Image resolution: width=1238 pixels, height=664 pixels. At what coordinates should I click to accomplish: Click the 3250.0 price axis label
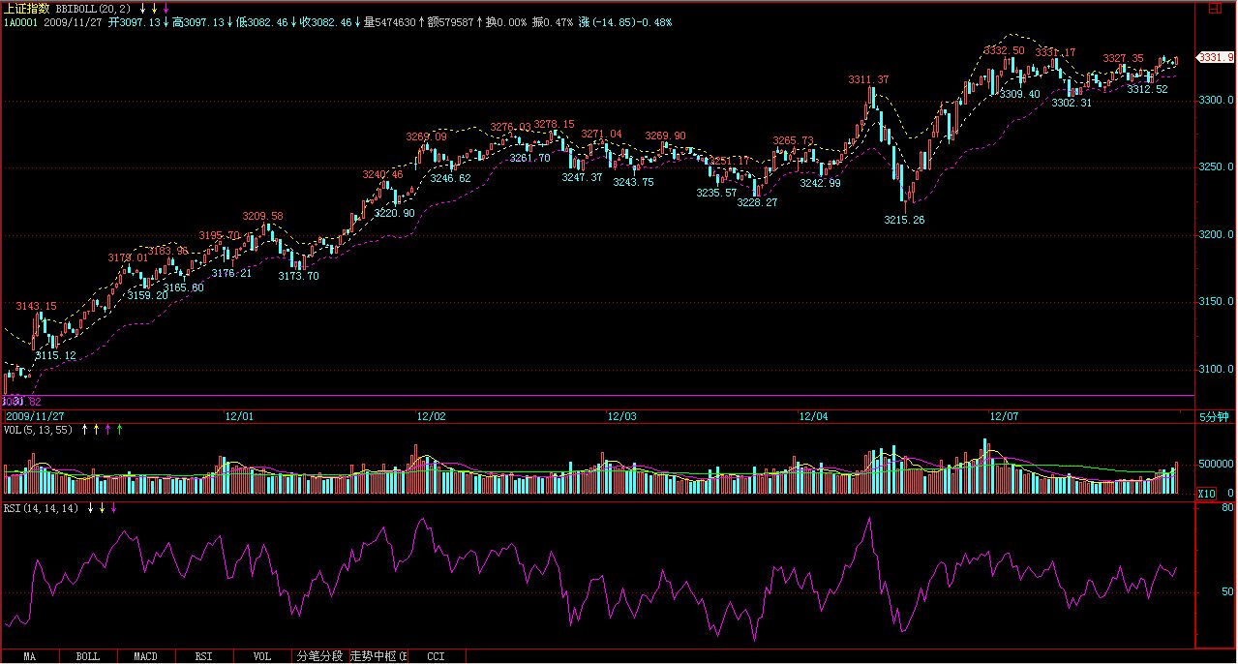pos(1216,167)
